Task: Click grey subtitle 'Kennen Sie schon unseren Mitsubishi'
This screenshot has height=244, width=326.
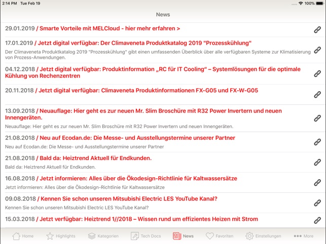Action: (77, 208)
